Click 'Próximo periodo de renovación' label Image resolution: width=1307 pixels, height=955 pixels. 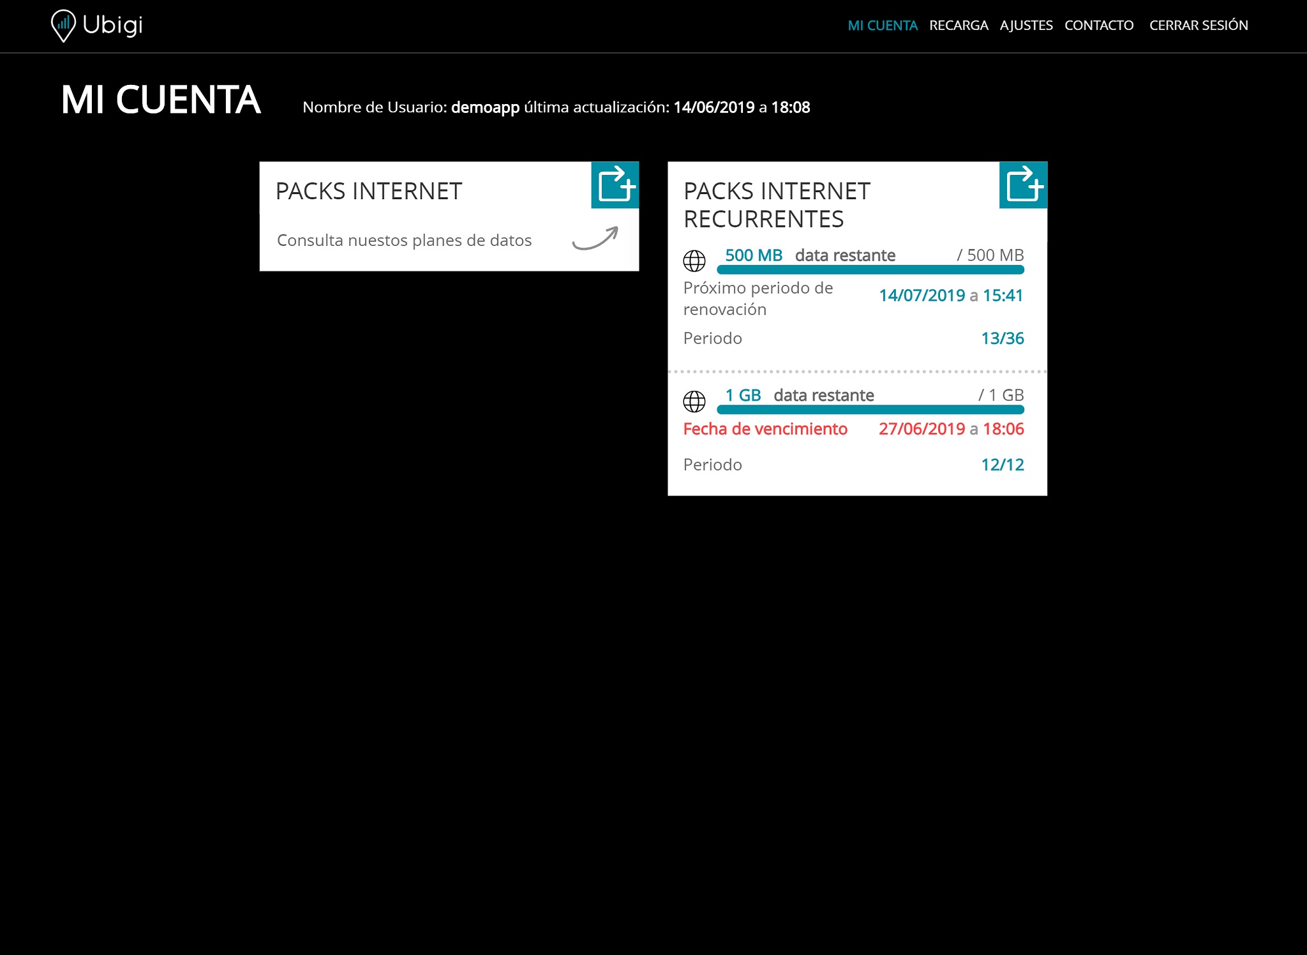(x=758, y=299)
